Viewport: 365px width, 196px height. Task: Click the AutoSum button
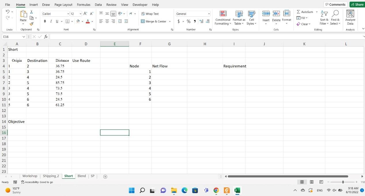coord(305,12)
